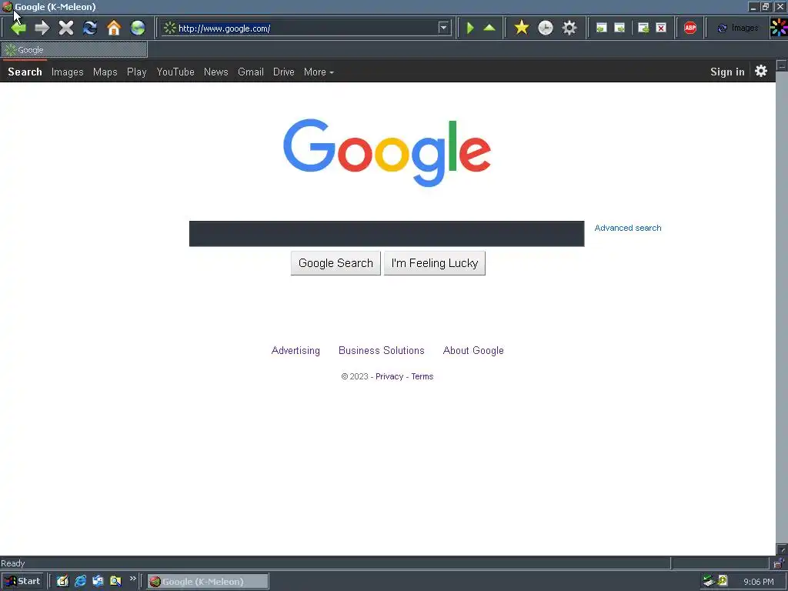The height and width of the screenshot is (591, 788).
Task: Open a new tab with the plus icon
Action: 643,28
